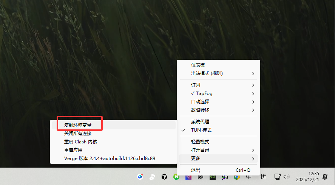The width and height of the screenshot is (335, 185).
Task: Click the black cube tray icon
Action: pyautogui.click(x=164, y=177)
